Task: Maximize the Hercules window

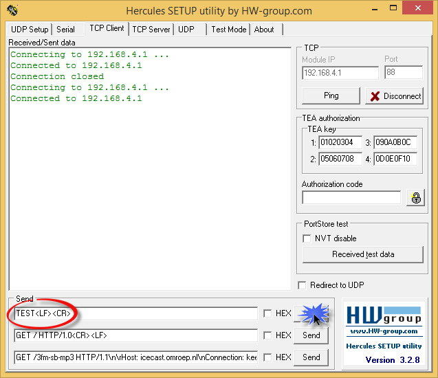Action: (393, 8)
